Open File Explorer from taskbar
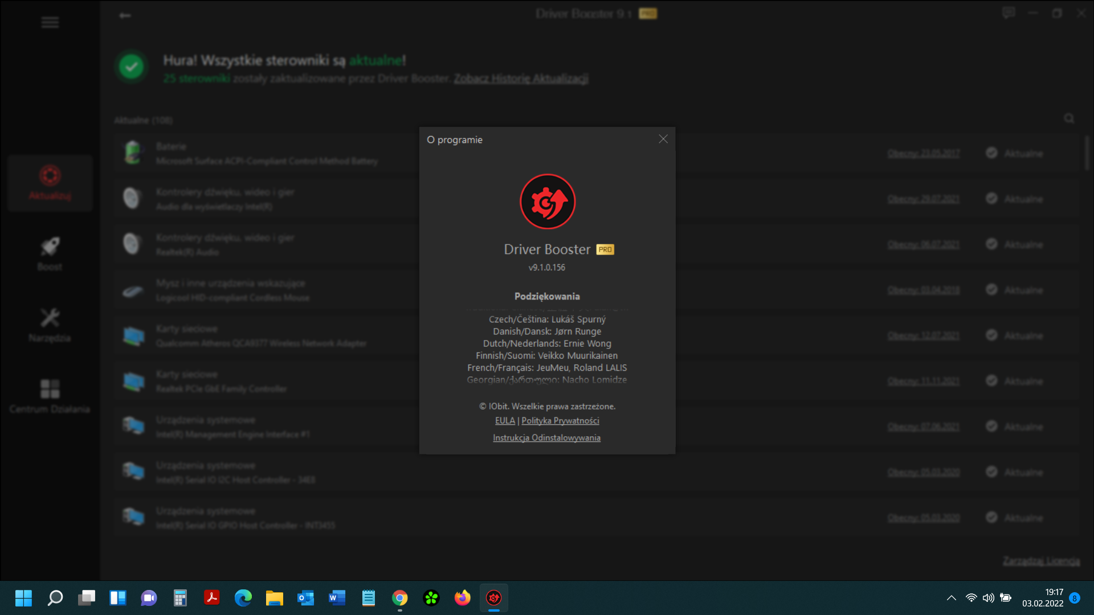 tap(274, 598)
